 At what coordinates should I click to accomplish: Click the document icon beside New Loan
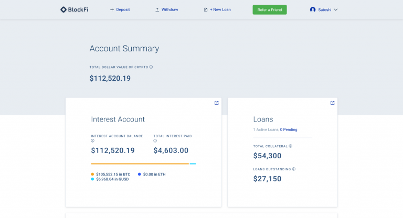pos(206,10)
